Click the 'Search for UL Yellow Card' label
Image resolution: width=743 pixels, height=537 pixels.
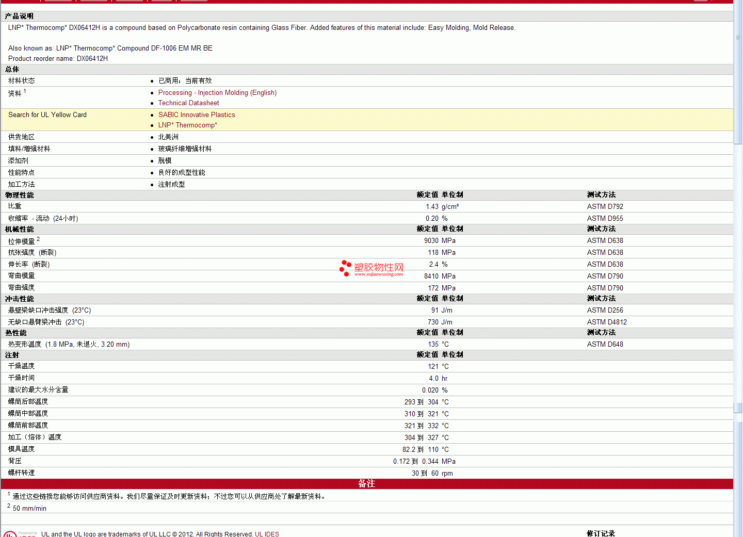pos(47,115)
